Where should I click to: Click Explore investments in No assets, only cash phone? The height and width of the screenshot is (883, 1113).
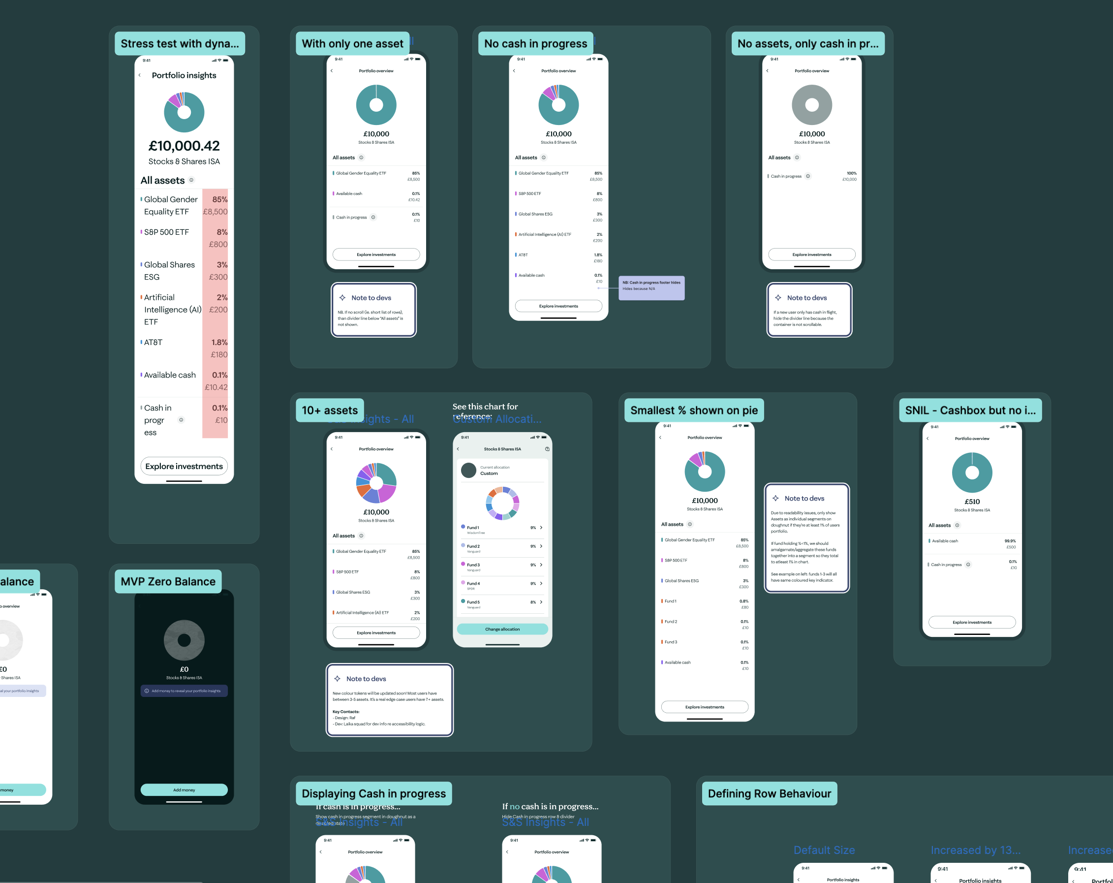(x=812, y=254)
